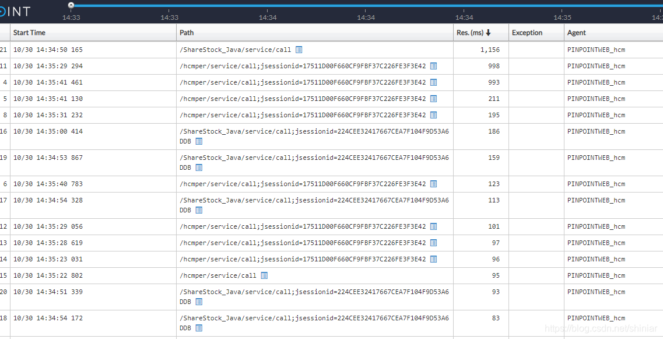663x339 pixels.
Task: Open detail icon on the 83 ms bottom row
Action: coord(199,328)
